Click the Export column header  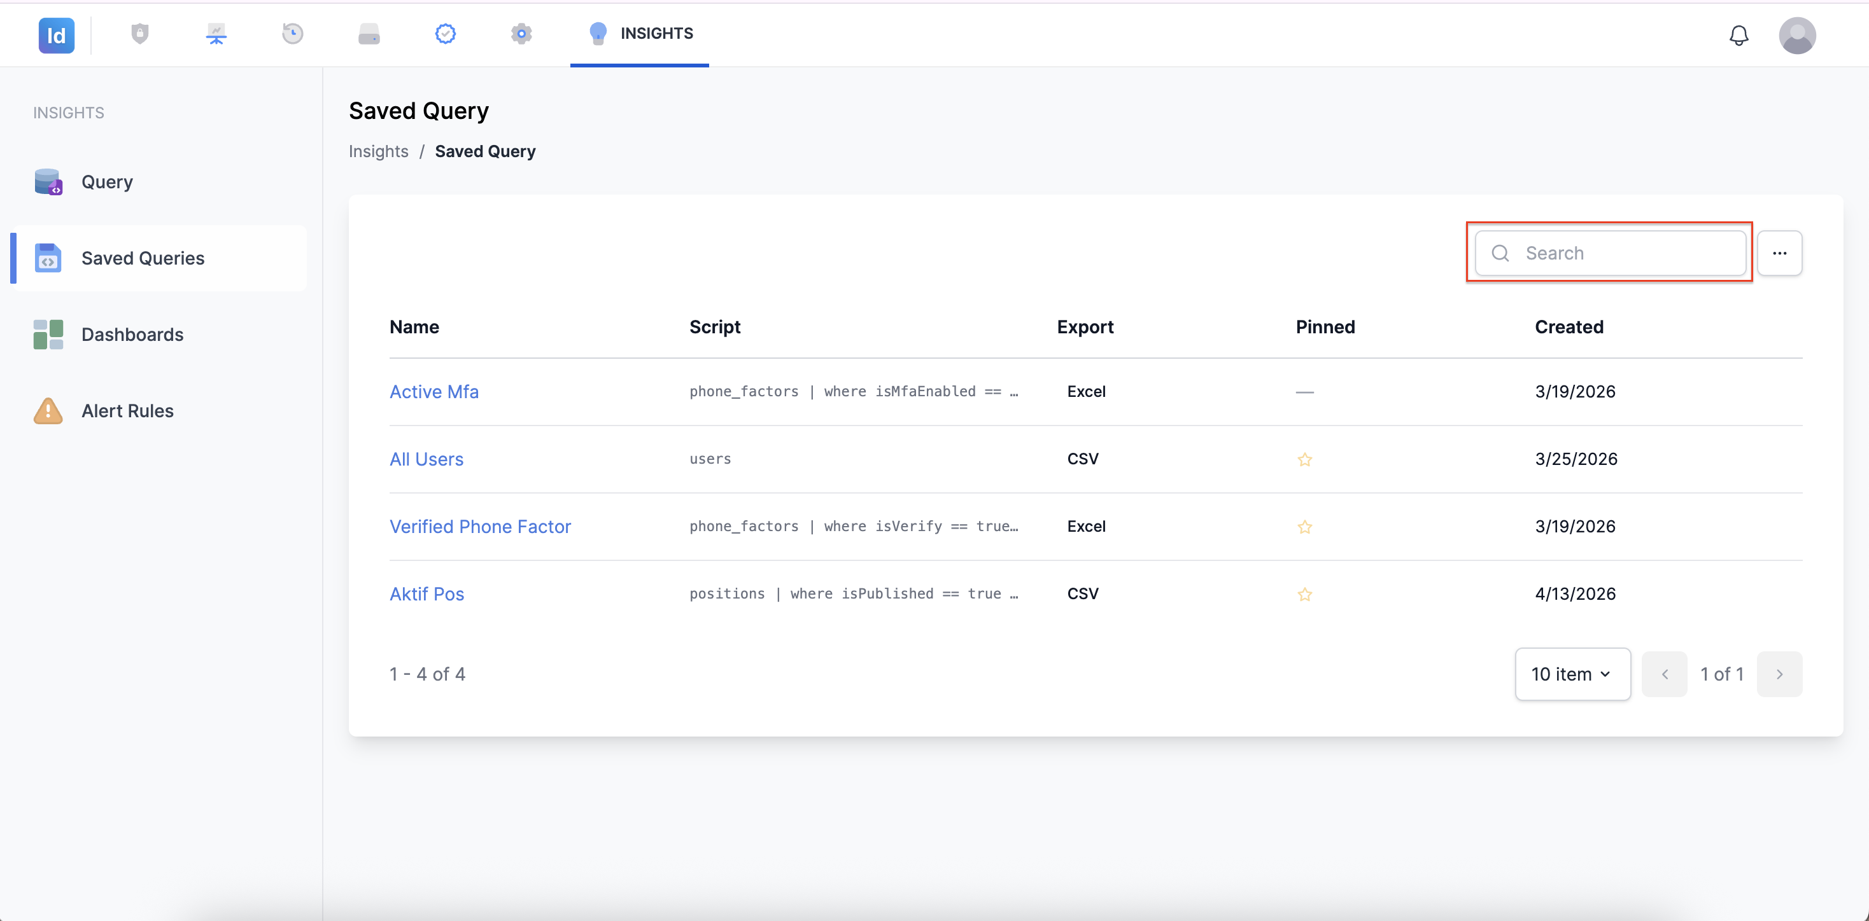[1085, 327]
